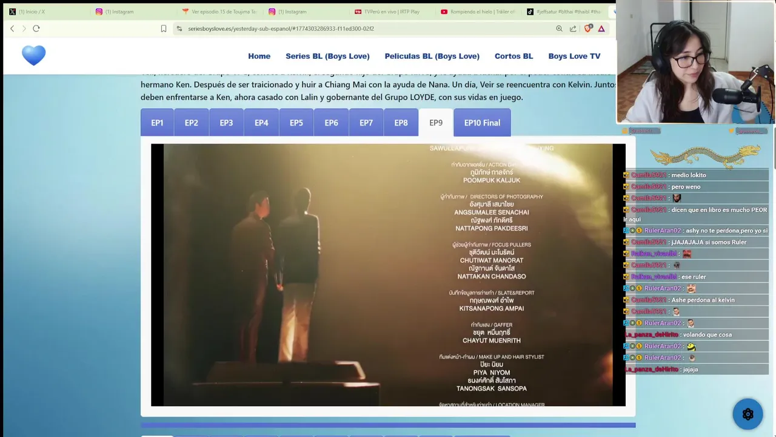Click 'volando que cosa' chat message

coord(707,334)
